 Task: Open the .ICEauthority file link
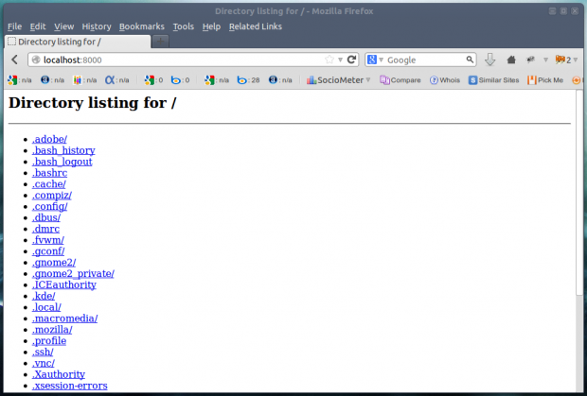[x=64, y=284]
